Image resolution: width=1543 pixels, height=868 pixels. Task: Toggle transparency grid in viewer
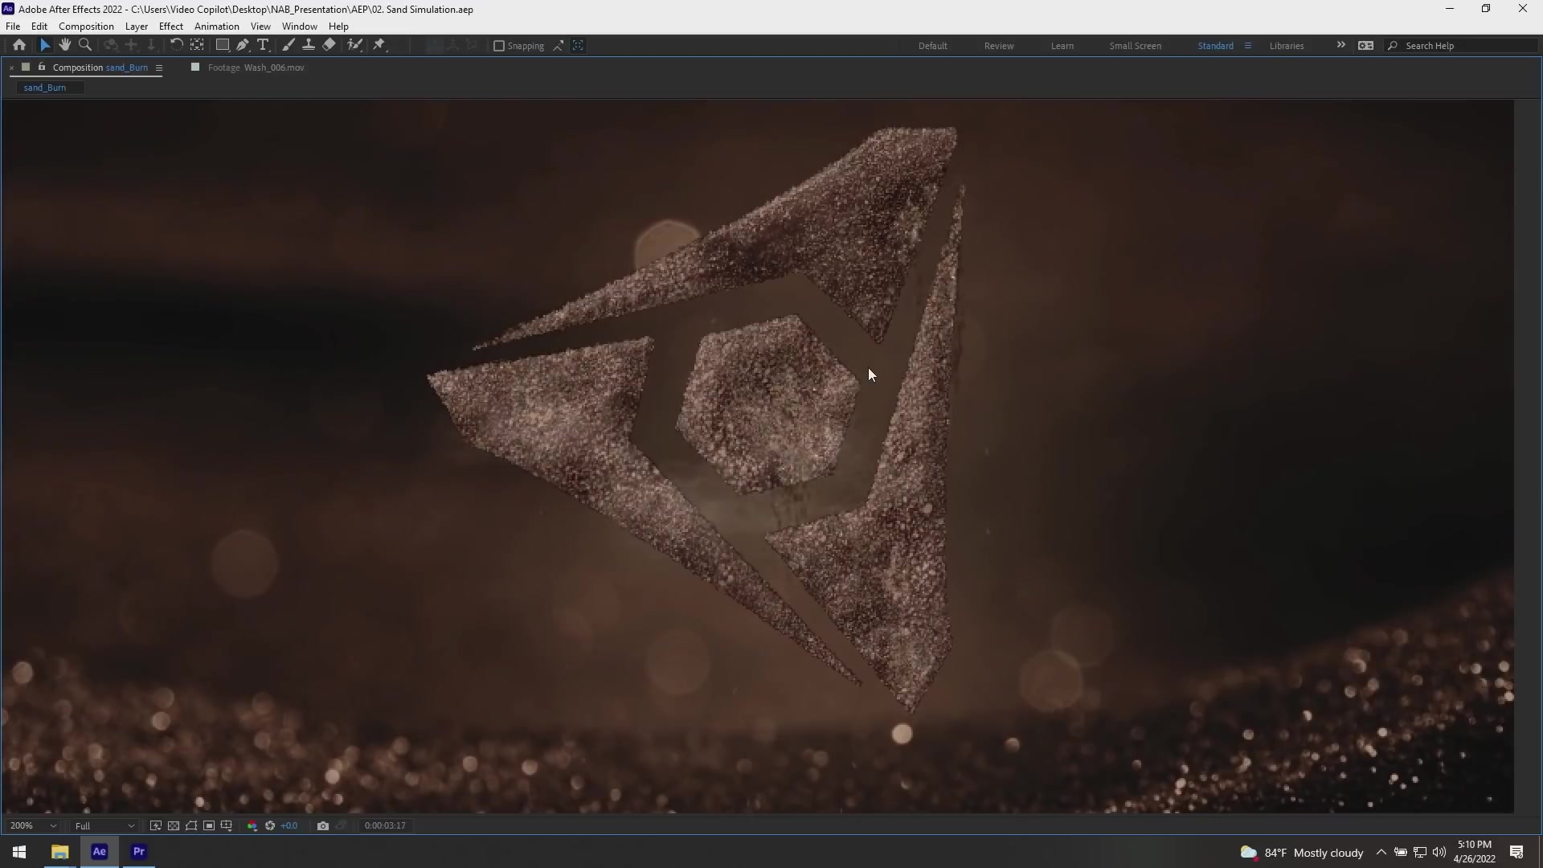coord(174,825)
